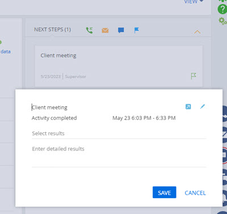This screenshot has width=227, height=214.
Task: Click the Supervisor owner label on card
Action: coord(75,77)
